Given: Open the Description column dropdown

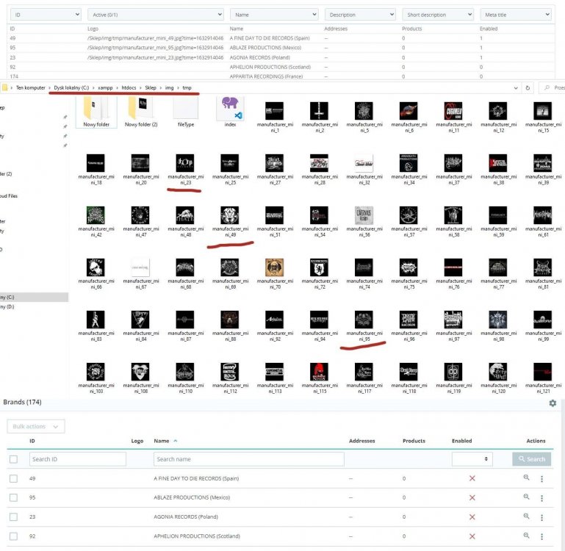Looking at the screenshot, I should point(360,15).
